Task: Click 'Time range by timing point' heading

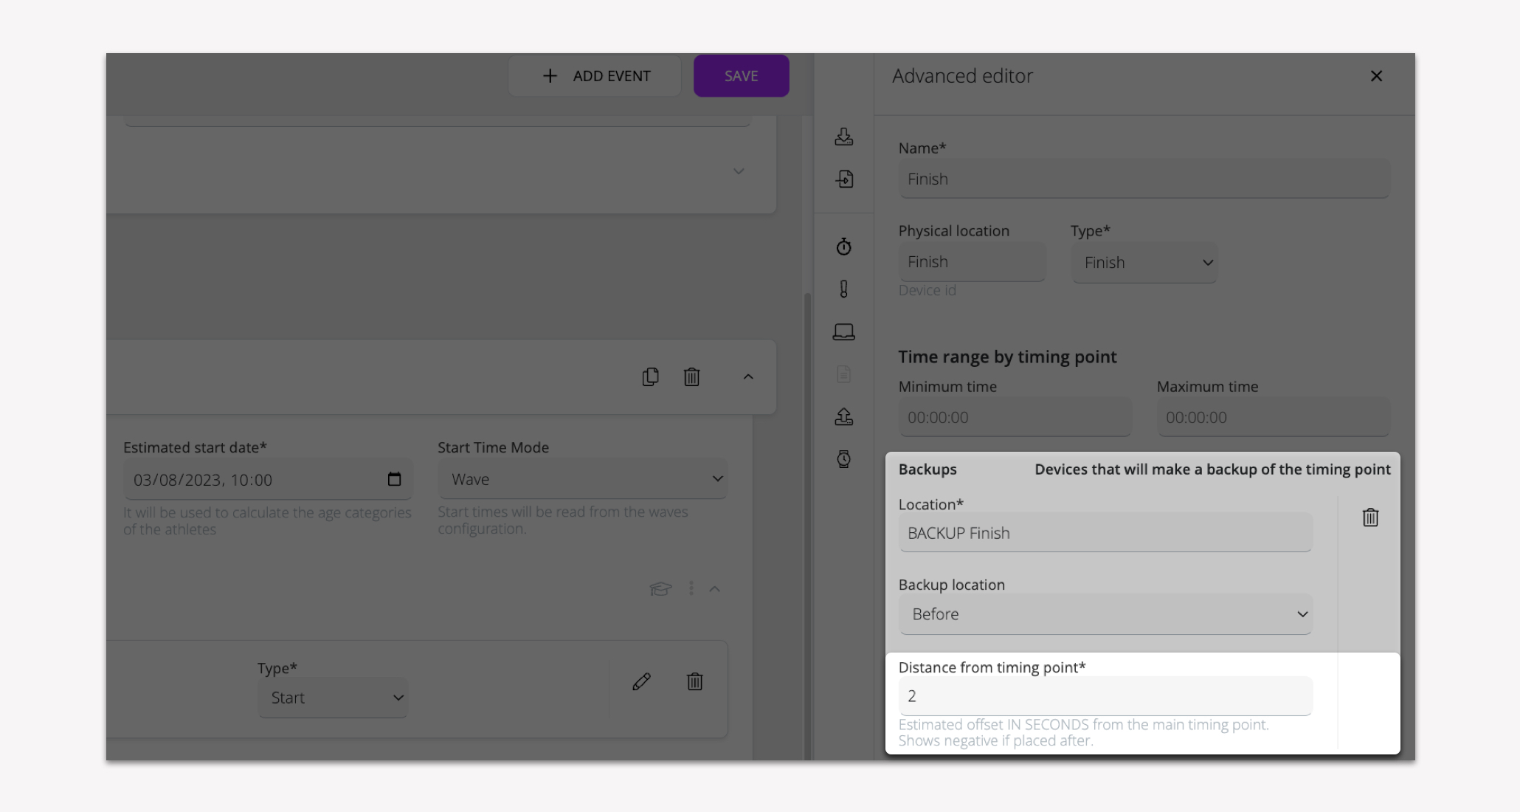Action: [x=1007, y=357]
